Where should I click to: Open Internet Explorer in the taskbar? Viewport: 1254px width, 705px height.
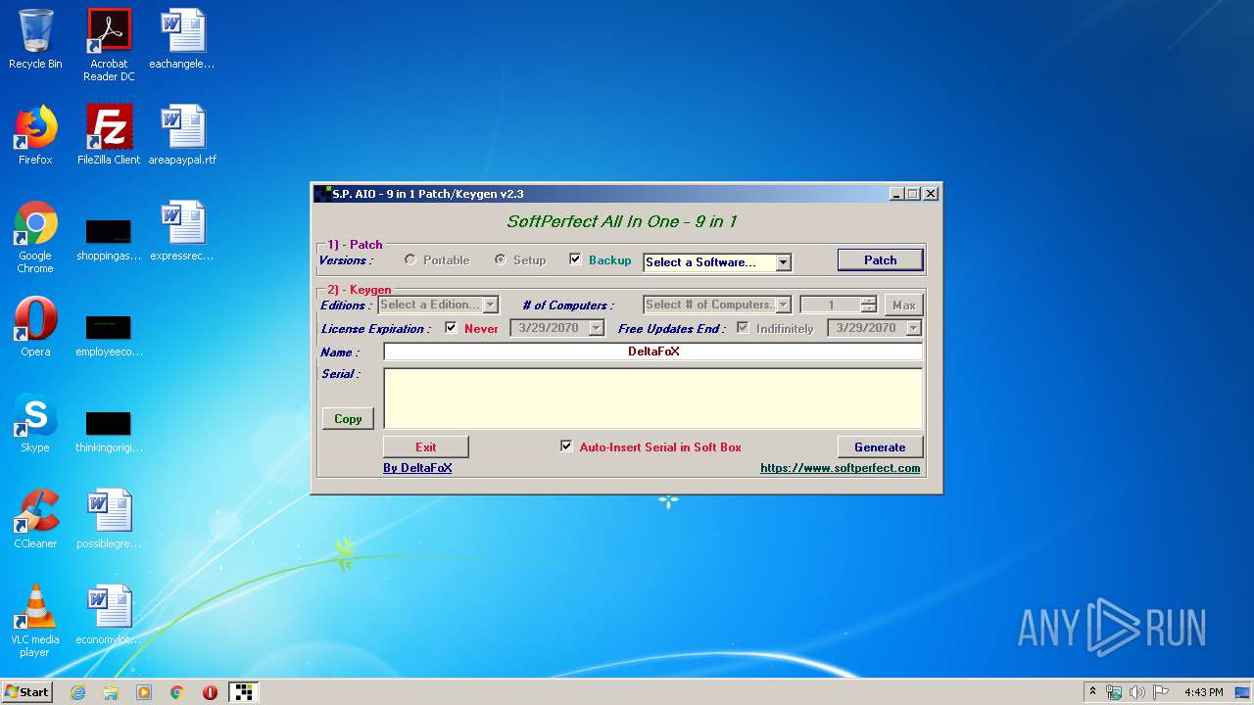77,692
